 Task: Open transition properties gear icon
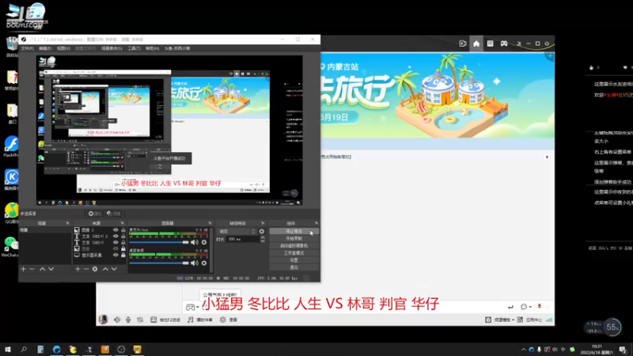pos(262,232)
